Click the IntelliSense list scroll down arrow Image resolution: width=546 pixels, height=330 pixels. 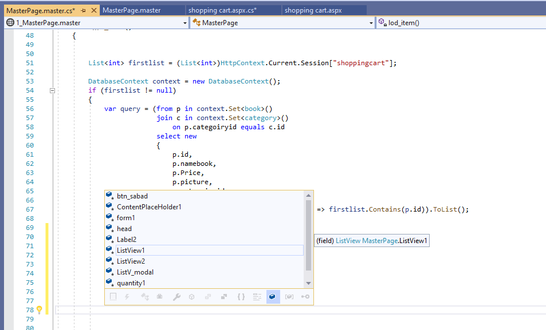[x=308, y=283]
